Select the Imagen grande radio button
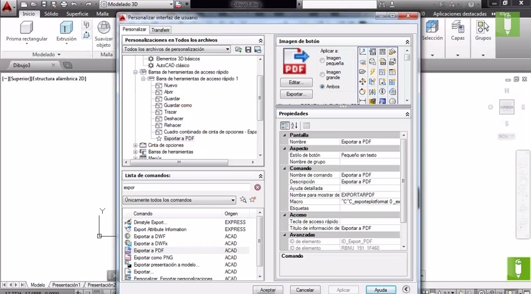 tap(322, 75)
